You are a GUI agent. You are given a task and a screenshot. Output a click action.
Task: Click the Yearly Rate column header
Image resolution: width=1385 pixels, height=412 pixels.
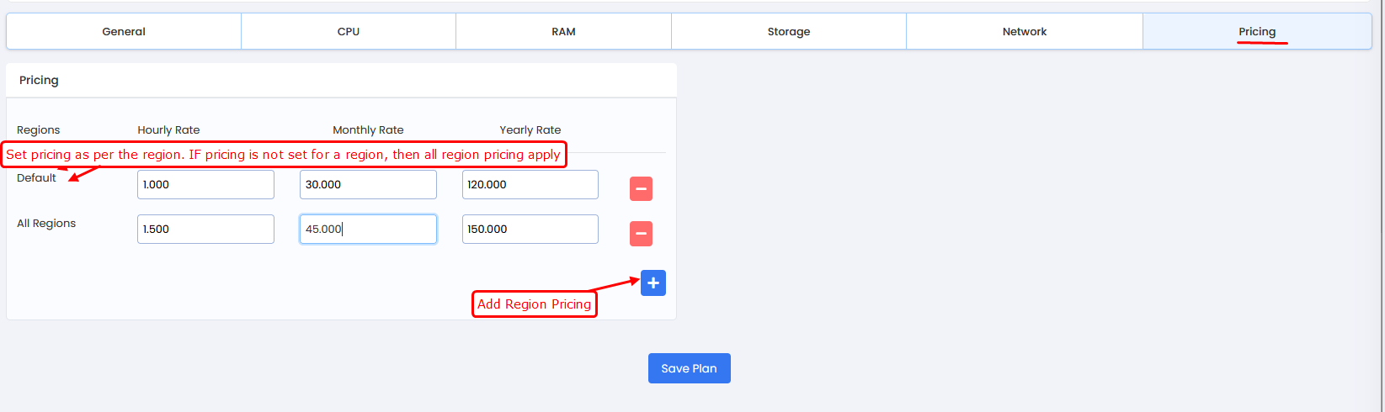[x=530, y=130]
